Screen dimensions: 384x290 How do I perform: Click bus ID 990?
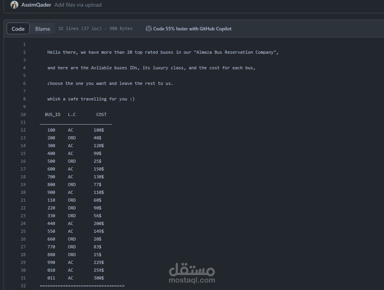coord(51,262)
